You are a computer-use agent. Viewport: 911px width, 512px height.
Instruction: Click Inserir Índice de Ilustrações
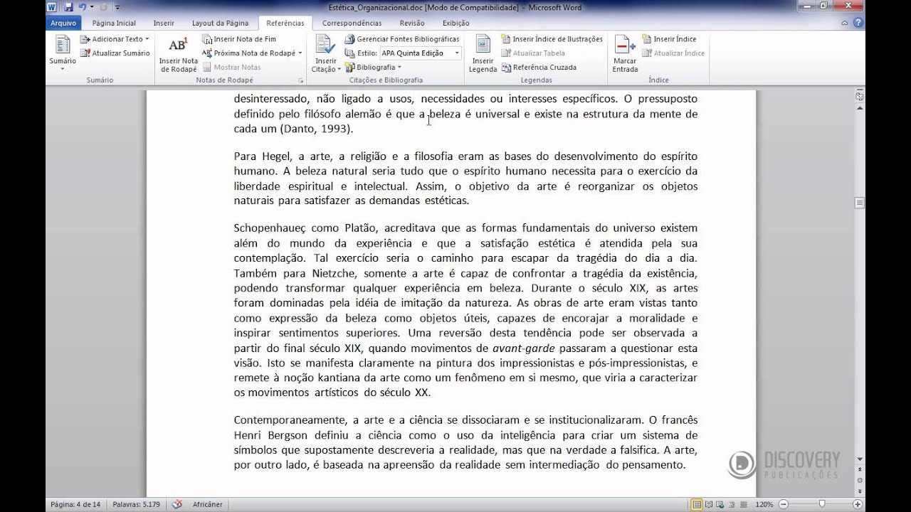552,39
